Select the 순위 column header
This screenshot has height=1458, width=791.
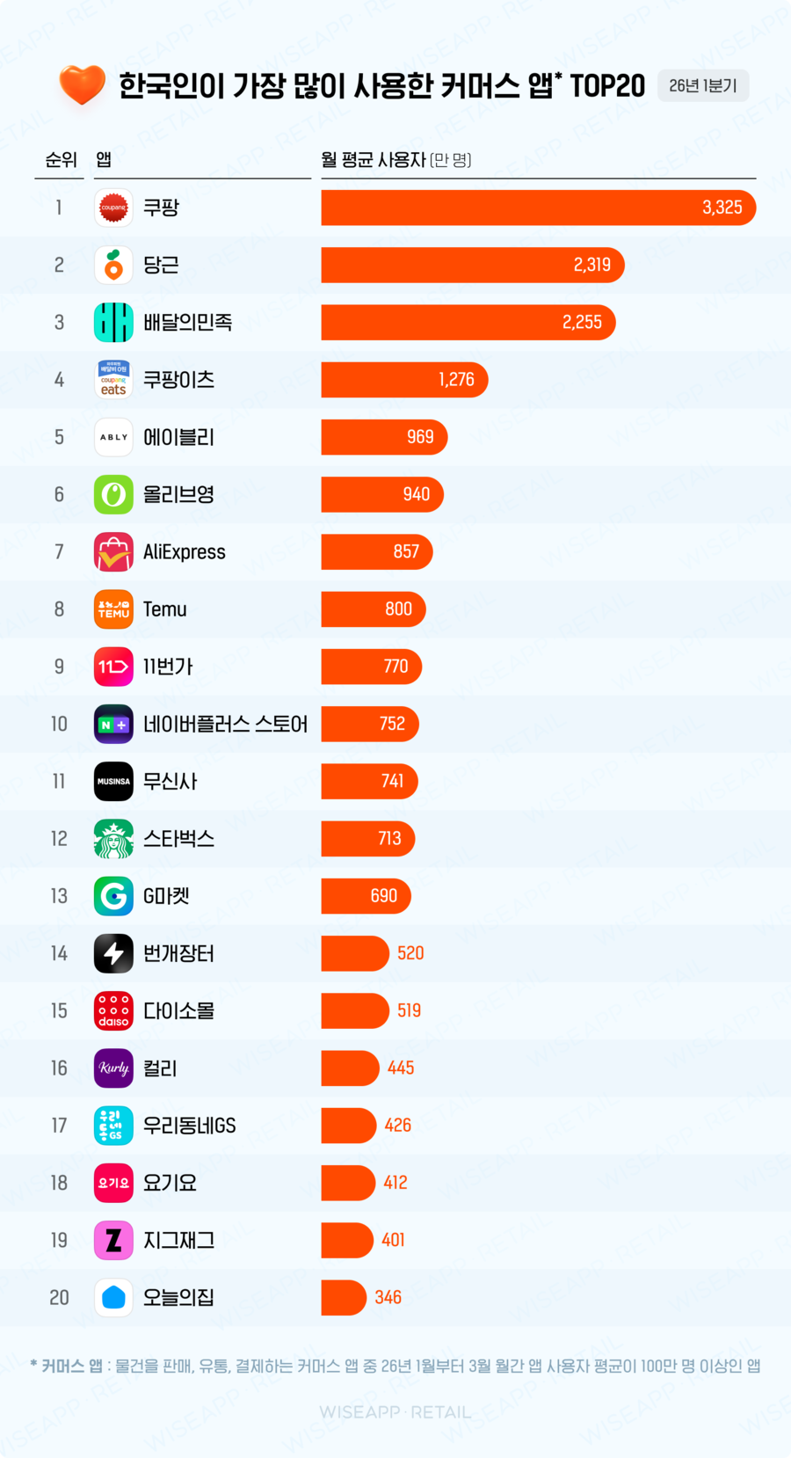pyautogui.click(x=61, y=159)
